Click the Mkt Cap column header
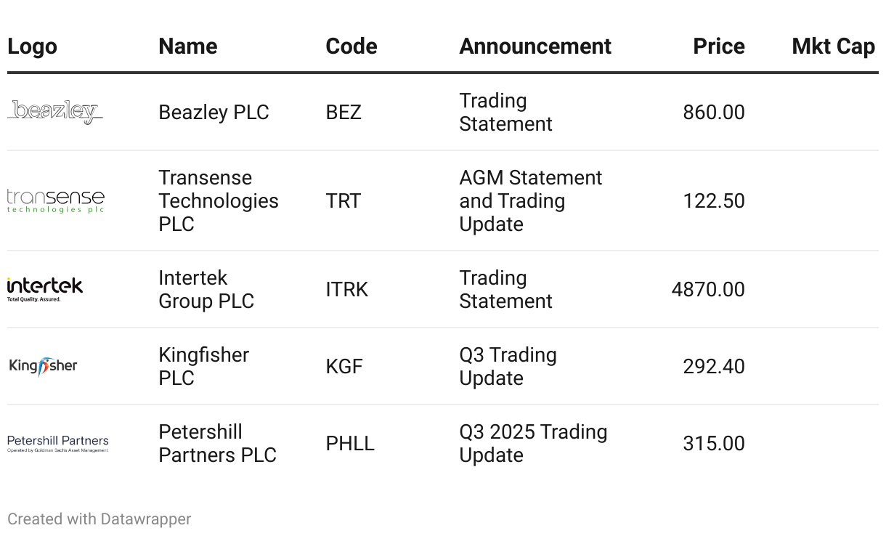The width and height of the screenshot is (886, 536). point(833,46)
